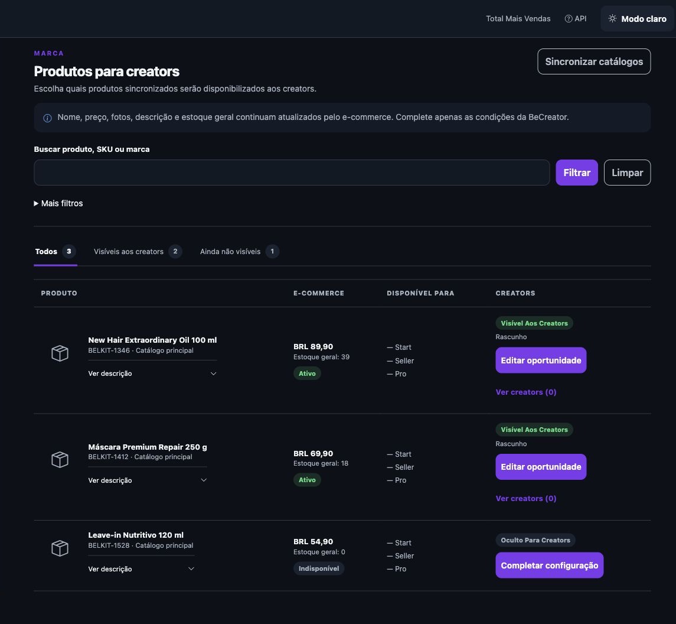Screen dimensions: 676x624
Task: Edit opportunity for Máscara Premium Repair
Action: pos(541,467)
